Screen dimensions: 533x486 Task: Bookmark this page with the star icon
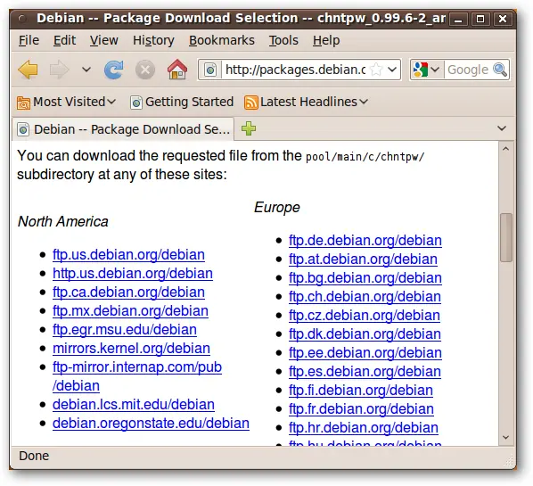coord(376,70)
